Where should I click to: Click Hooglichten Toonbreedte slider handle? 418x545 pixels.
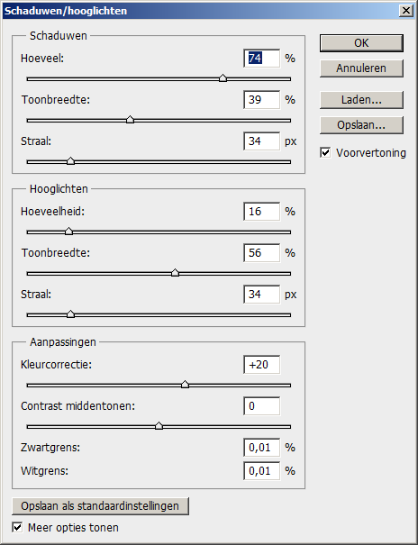pos(175,272)
